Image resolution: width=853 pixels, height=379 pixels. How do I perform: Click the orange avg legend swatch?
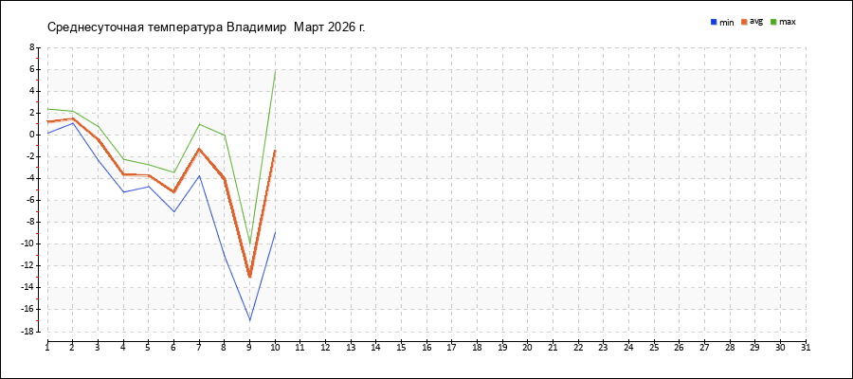pyautogui.click(x=743, y=21)
